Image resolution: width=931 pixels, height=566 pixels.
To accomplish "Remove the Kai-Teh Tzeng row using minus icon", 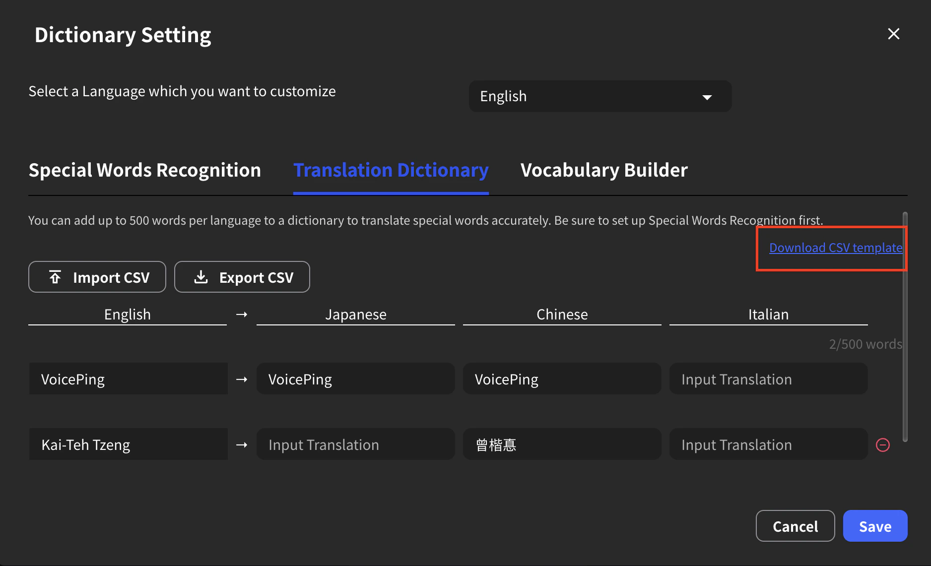I will [x=883, y=445].
